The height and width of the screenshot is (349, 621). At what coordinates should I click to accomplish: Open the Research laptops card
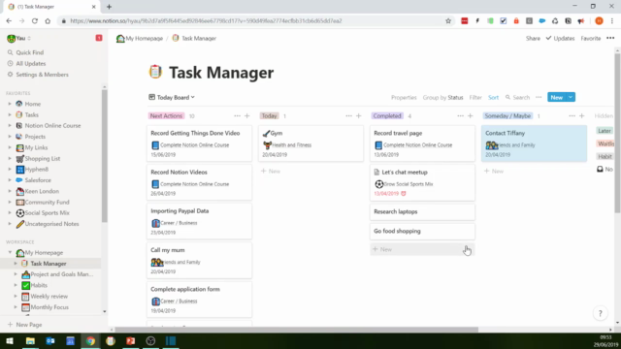(x=422, y=211)
